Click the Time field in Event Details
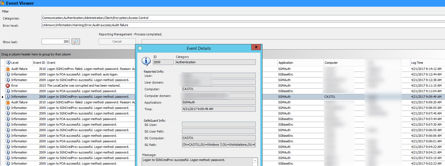This screenshot has width=445, height=166. 219,109
